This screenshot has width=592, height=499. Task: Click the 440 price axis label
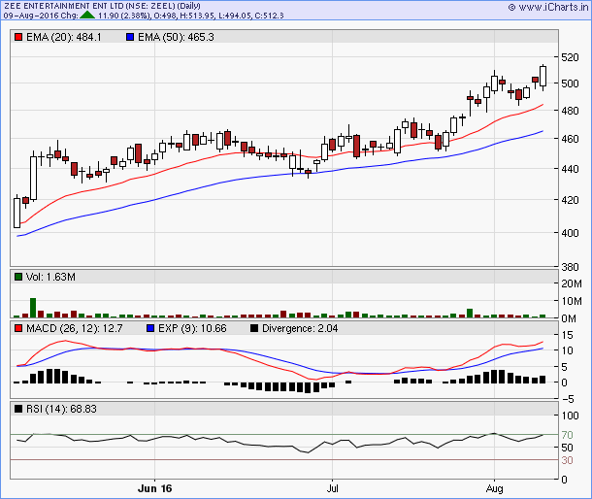(x=570, y=169)
